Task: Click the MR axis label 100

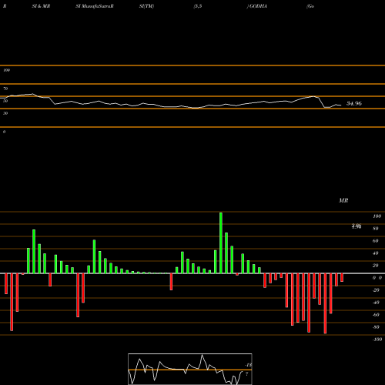Action: pos(377,216)
